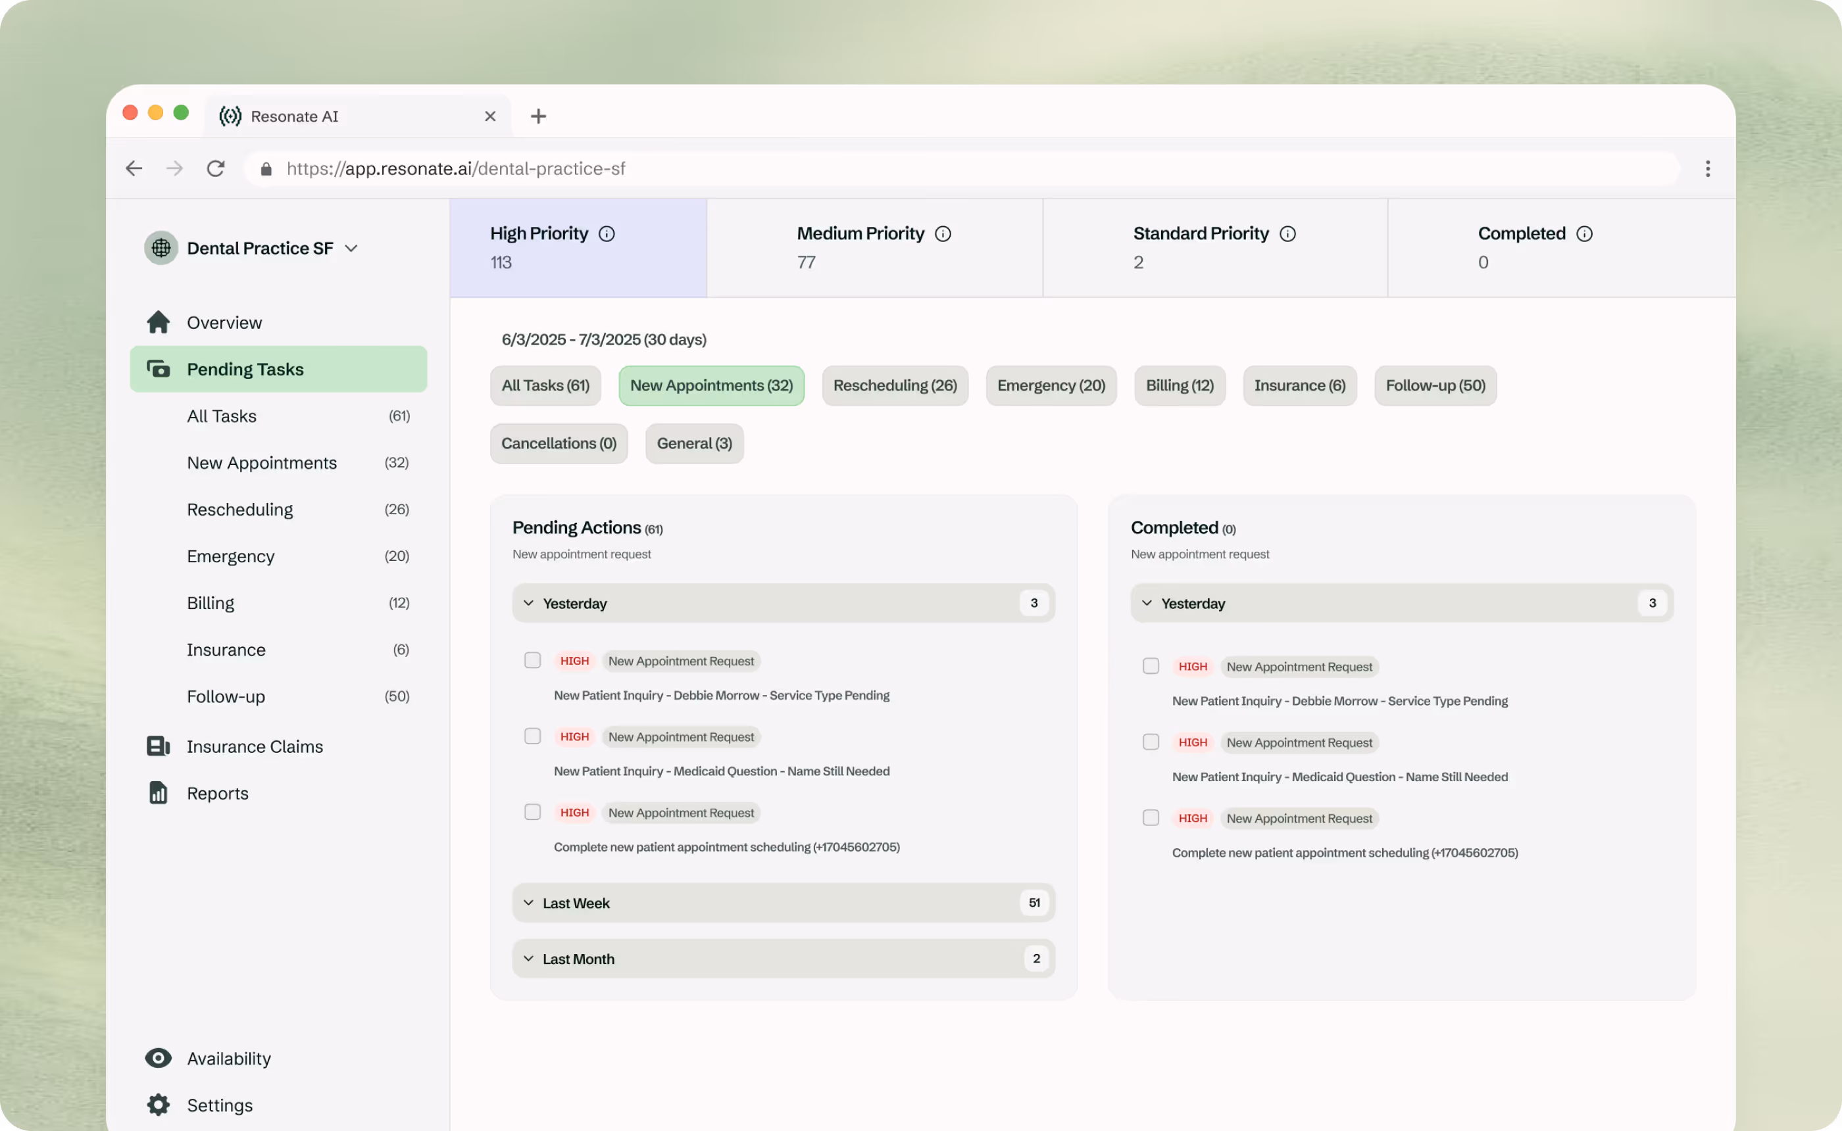1842x1131 pixels.
Task: Check Debbie Morrow task in Completed panel
Action: [x=1151, y=667]
